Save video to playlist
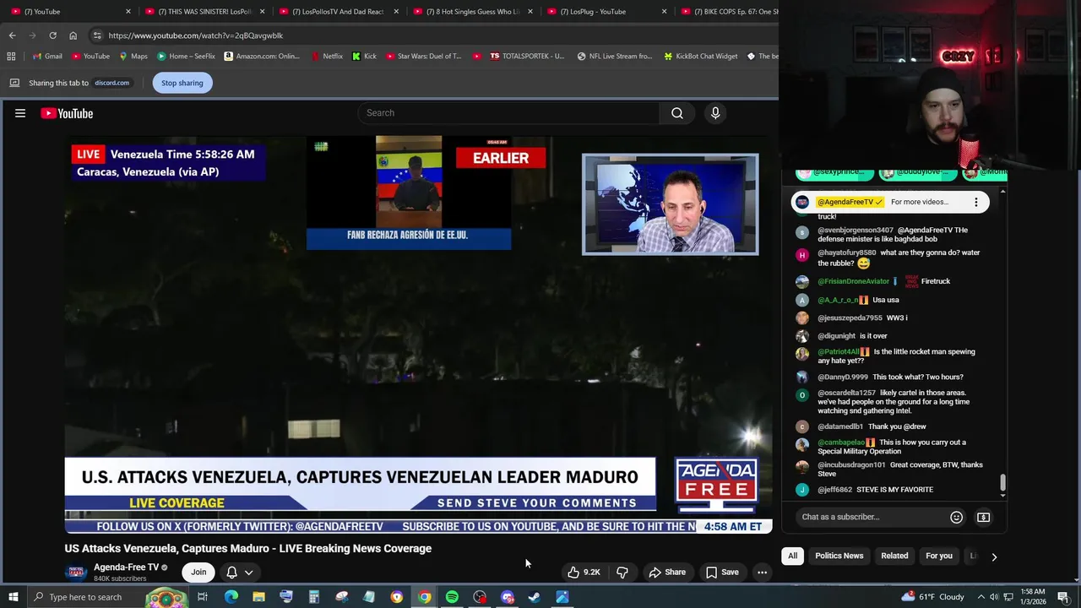The height and width of the screenshot is (608, 1081). tap(722, 573)
